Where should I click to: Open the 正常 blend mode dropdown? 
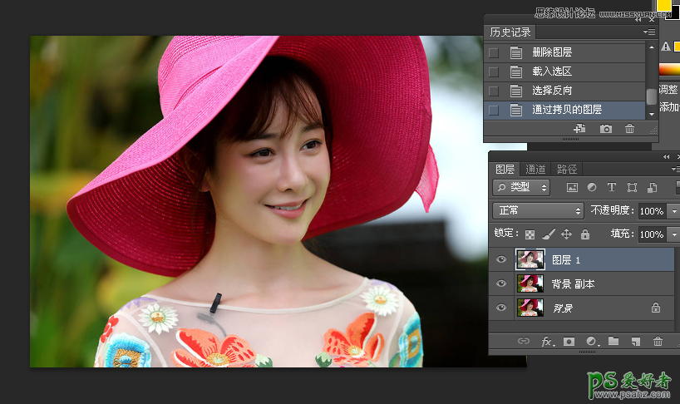(539, 211)
